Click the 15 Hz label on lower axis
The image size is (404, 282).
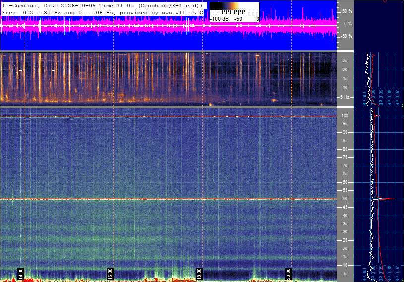pyautogui.click(x=345, y=257)
